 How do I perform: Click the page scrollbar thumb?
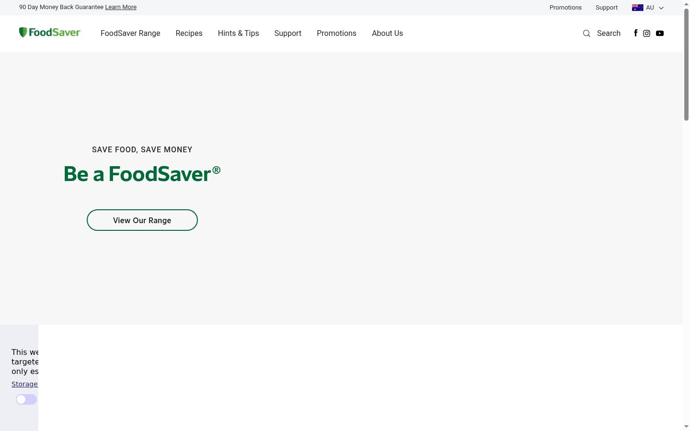686,64
